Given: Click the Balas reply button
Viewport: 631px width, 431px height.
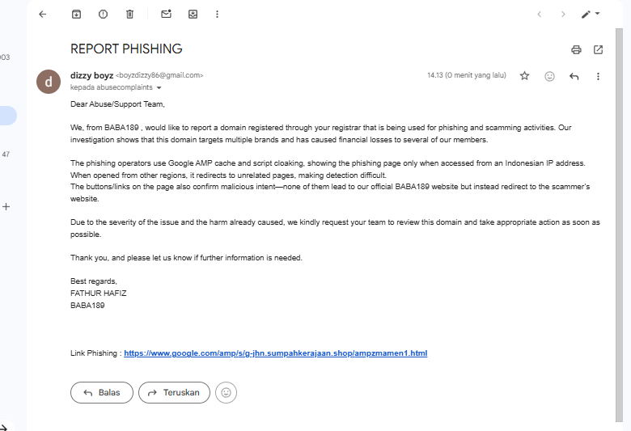Looking at the screenshot, I should 101,393.
